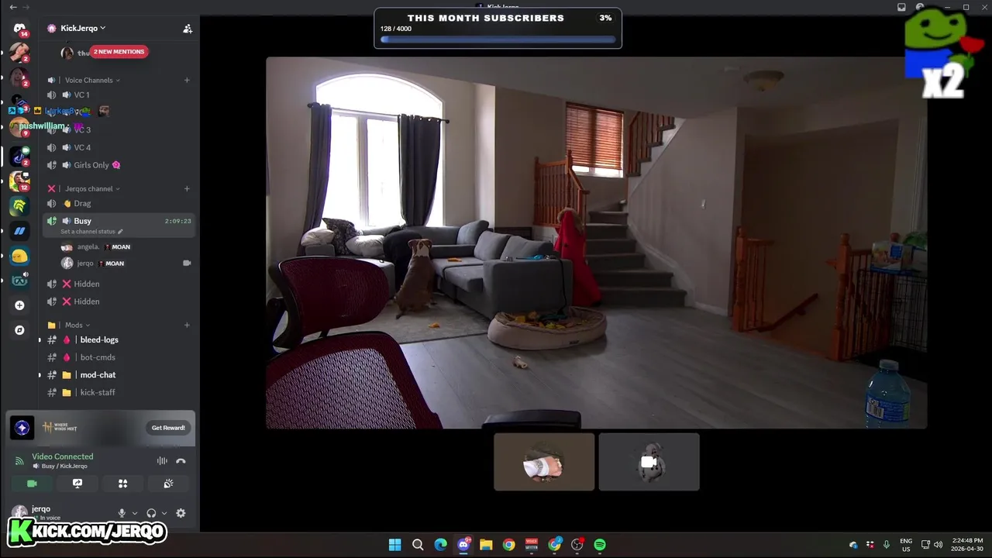Set a channel status for Busy
The width and height of the screenshot is (992, 558).
91,232
